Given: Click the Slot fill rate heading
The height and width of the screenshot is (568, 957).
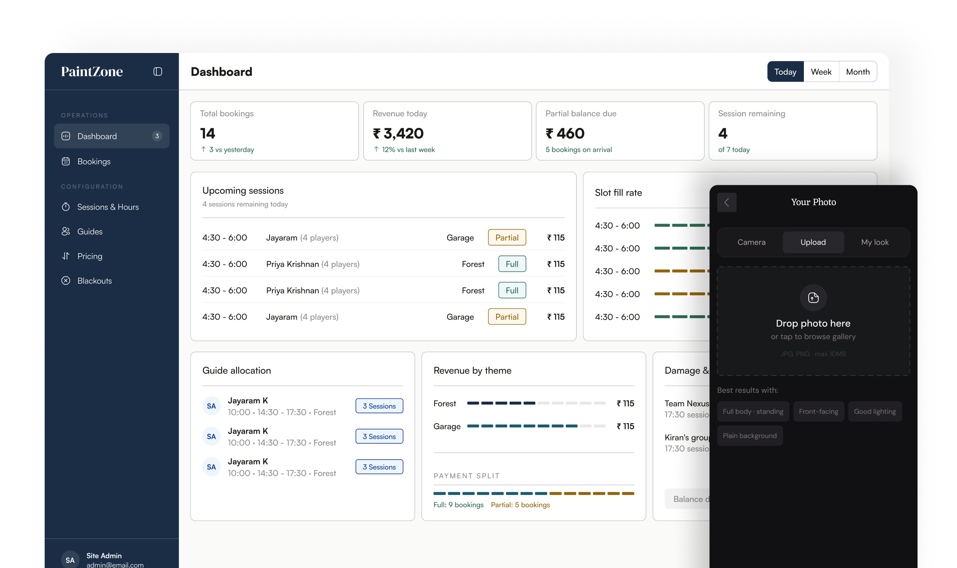Looking at the screenshot, I should point(618,193).
